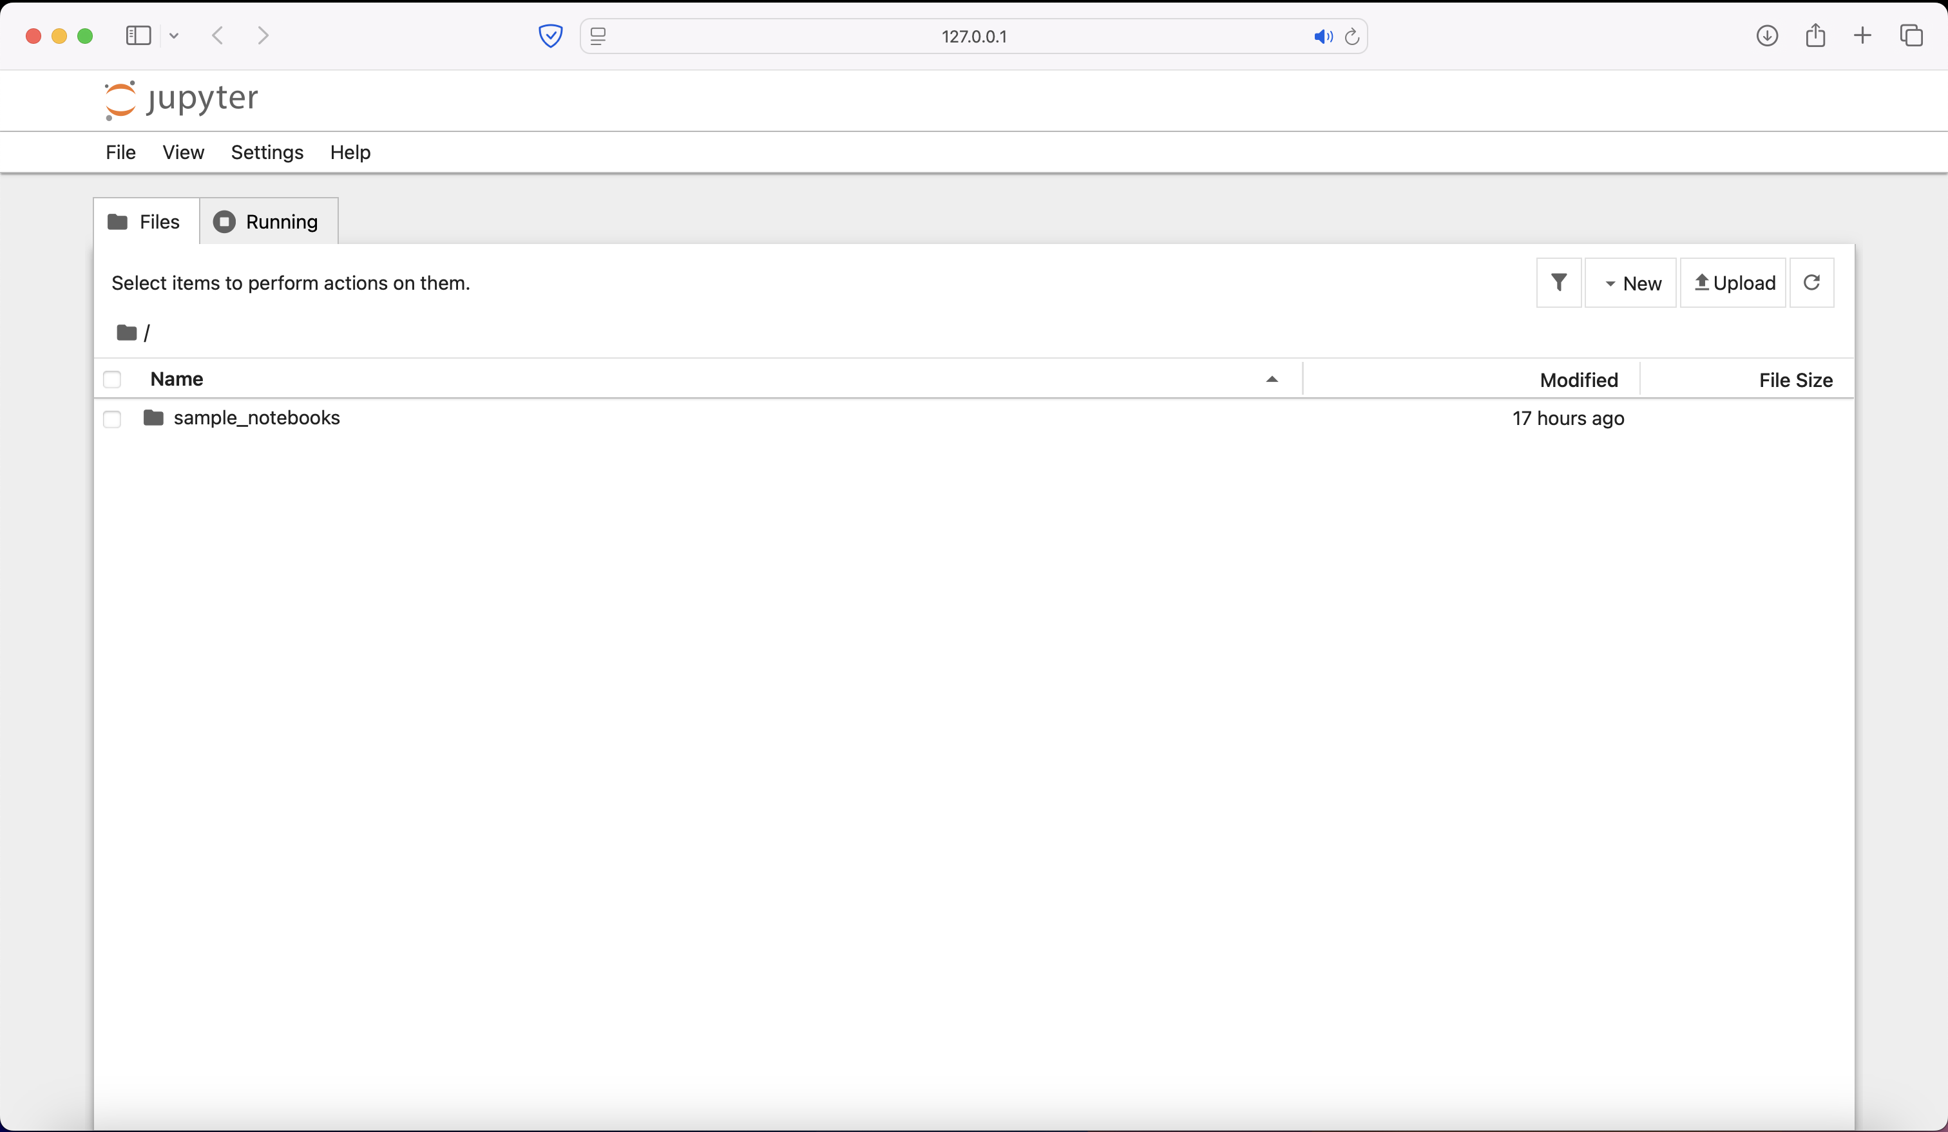1948x1132 pixels.
Task: Check the select-all checkbox in header
Action: pos(112,379)
